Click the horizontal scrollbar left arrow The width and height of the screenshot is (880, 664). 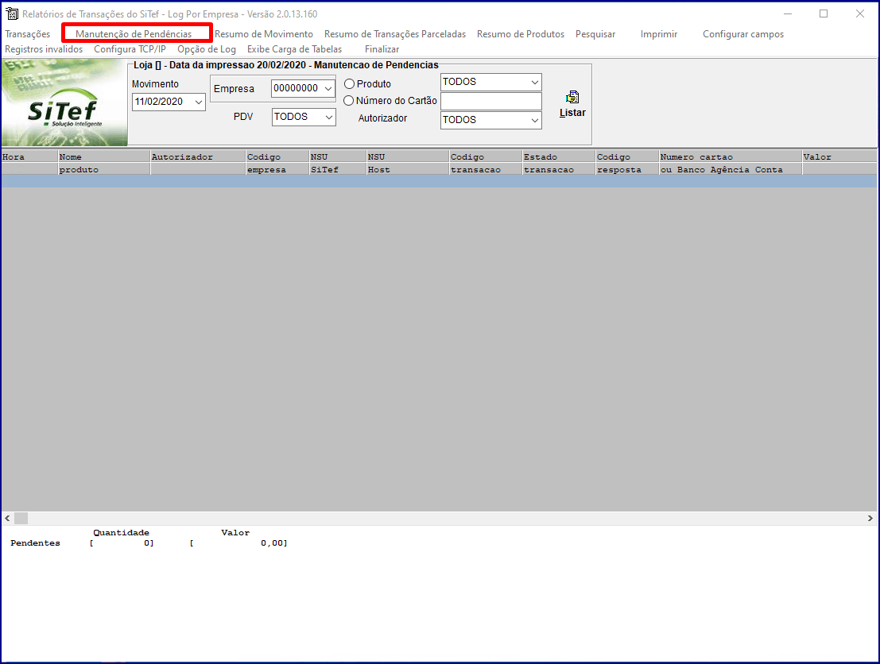(x=7, y=518)
